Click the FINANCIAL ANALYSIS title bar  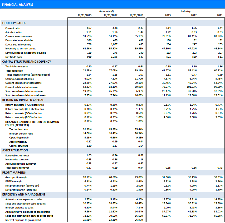(x=17, y=4)
